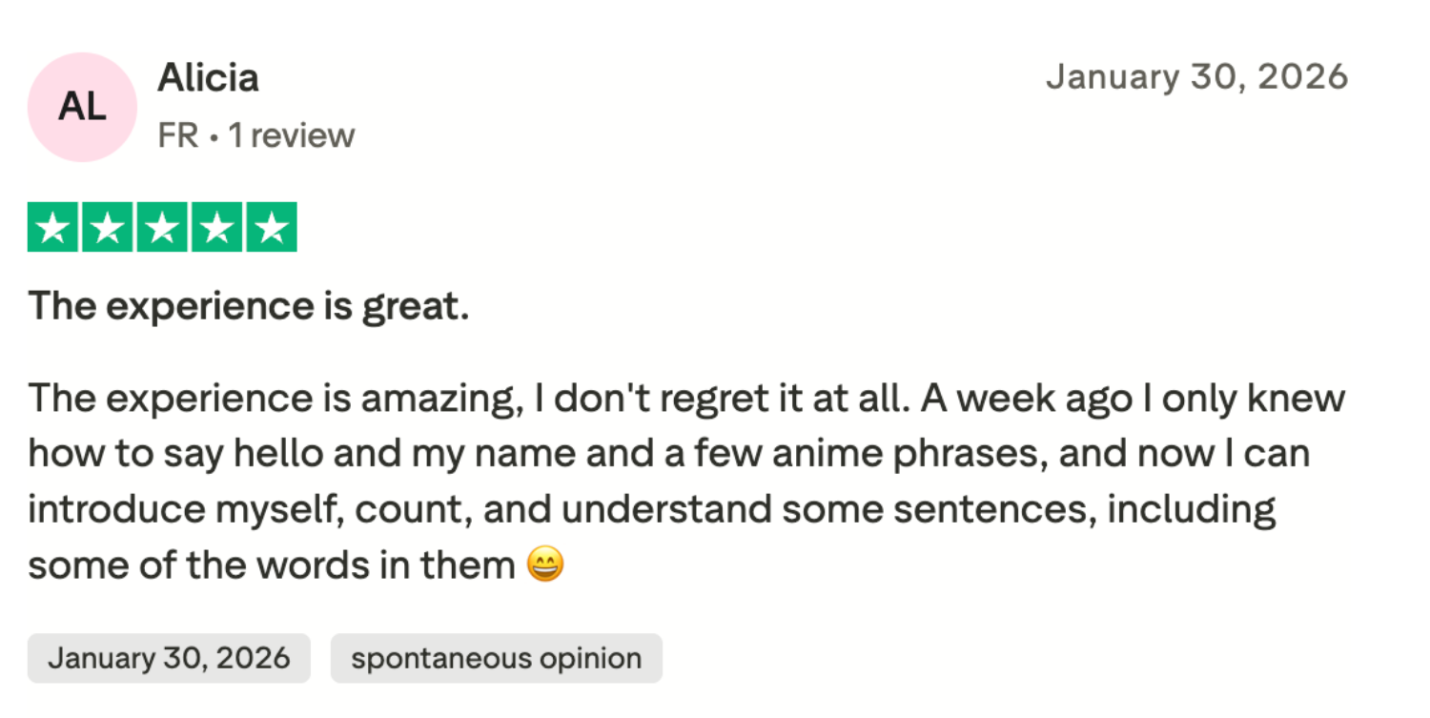Viewport: 1430px width, 718px height.
Task: Click the pink AL avatar circle
Action: tap(82, 107)
